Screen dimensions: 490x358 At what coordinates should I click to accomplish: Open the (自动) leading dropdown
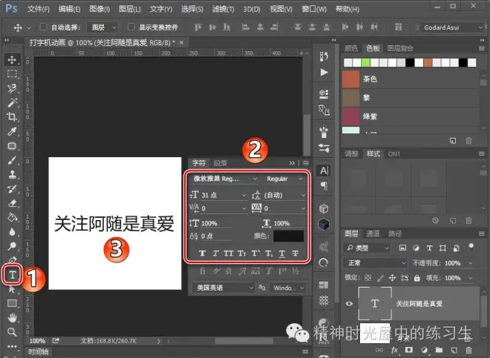click(284, 196)
